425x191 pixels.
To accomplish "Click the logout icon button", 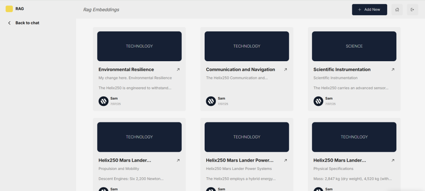I will coord(413,10).
